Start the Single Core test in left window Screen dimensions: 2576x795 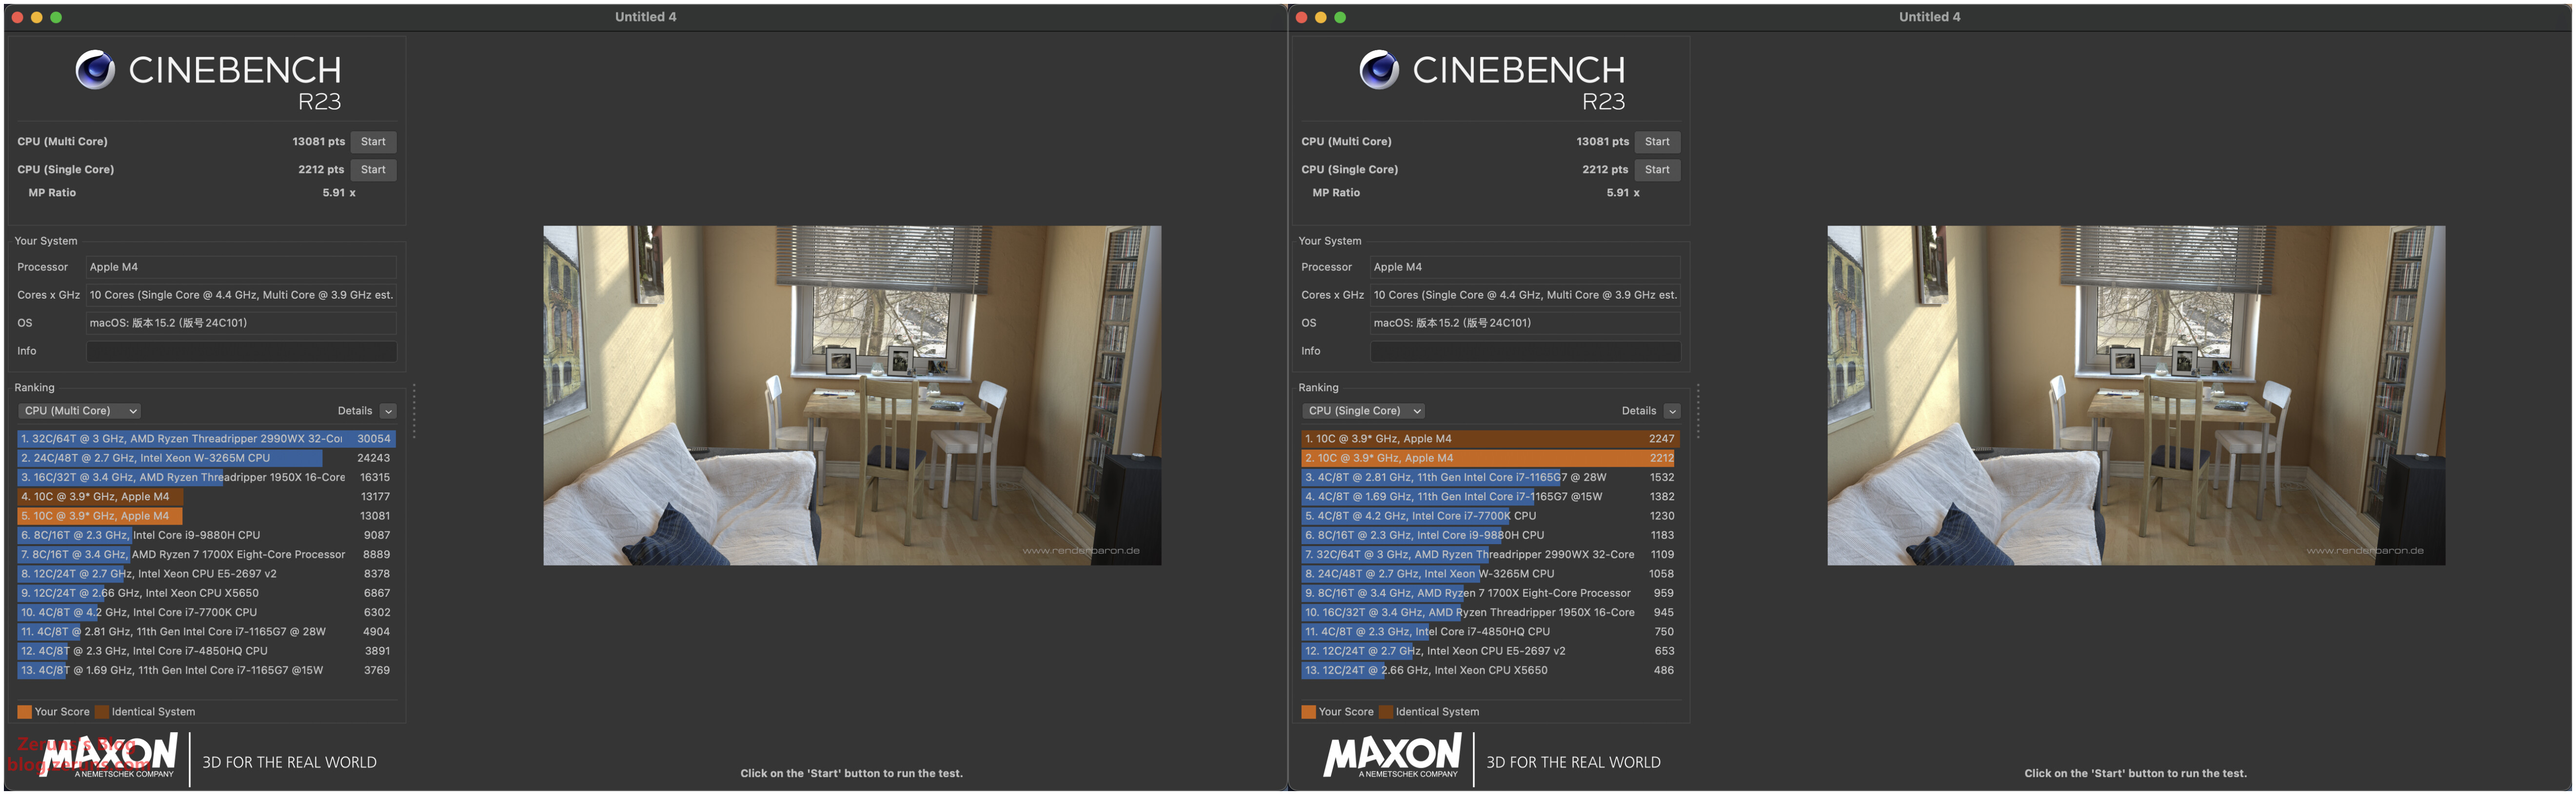(x=373, y=170)
